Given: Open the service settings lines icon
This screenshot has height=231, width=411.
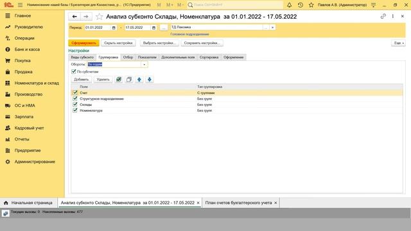Looking at the screenshot, I should point(374,5).
